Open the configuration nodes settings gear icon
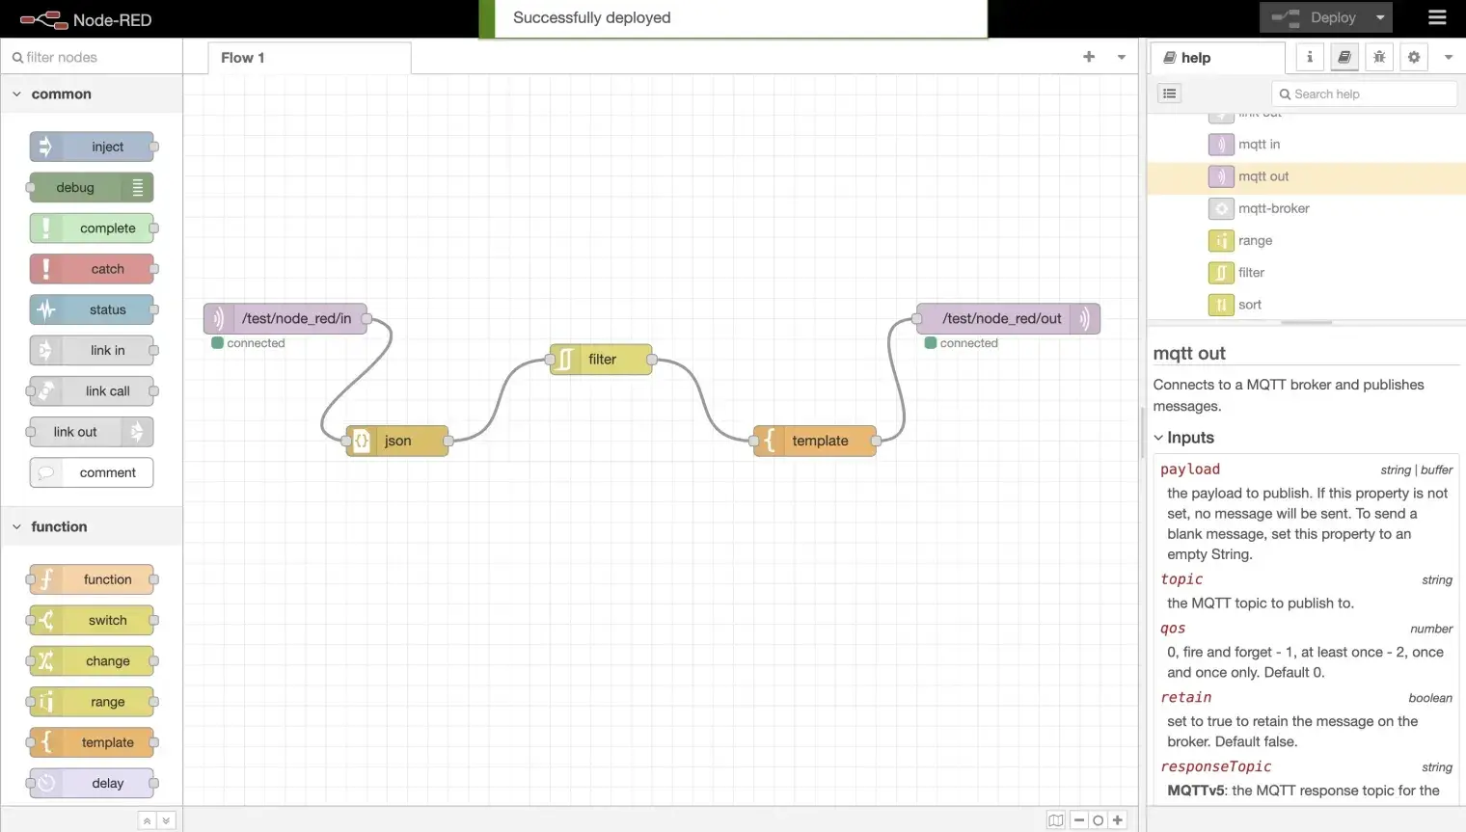The height and width of the screenshot is (832, 1466). pos(1413,57)
